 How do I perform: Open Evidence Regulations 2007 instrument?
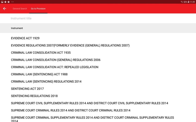point(70,46)
